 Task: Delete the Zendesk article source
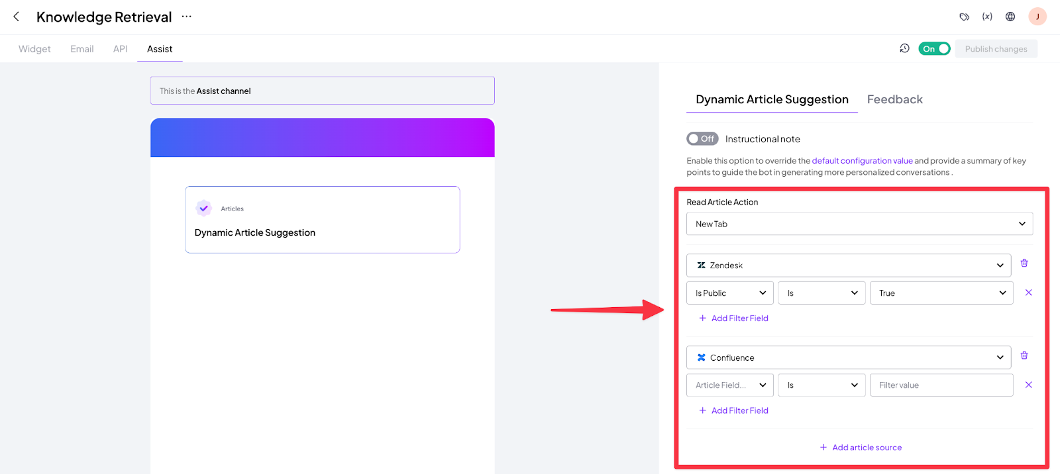[x=1024, y=263]
